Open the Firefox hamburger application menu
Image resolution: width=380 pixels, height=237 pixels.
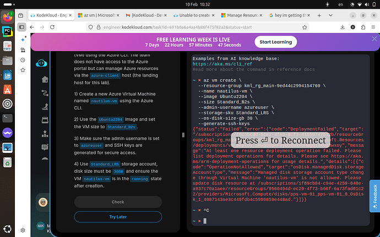pos(373,27)
